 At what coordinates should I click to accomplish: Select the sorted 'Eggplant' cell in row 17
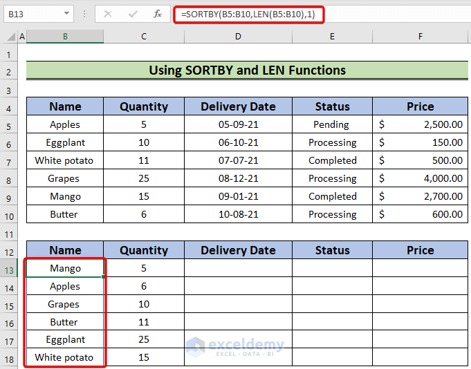tap(65, 339)
